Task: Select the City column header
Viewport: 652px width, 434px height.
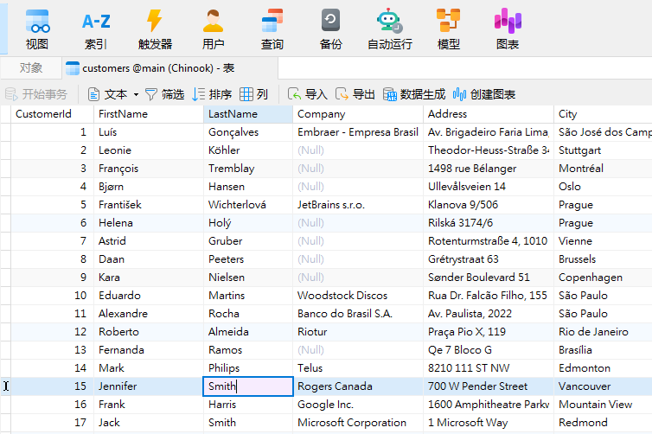Action: (603, 114)
